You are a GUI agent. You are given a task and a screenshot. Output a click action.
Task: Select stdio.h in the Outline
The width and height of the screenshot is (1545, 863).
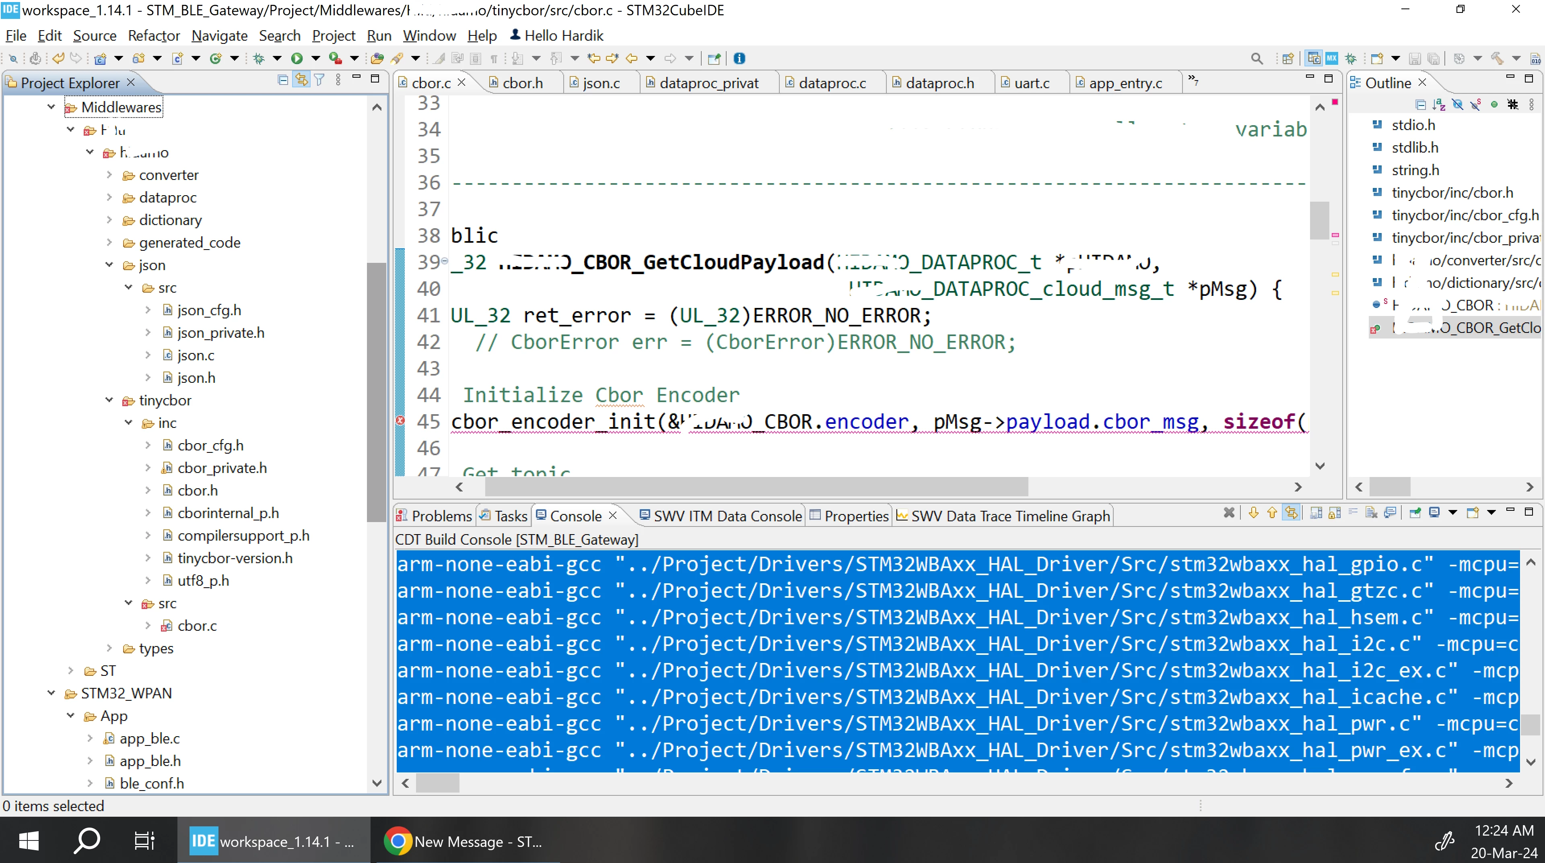(x=1413, y=125)
